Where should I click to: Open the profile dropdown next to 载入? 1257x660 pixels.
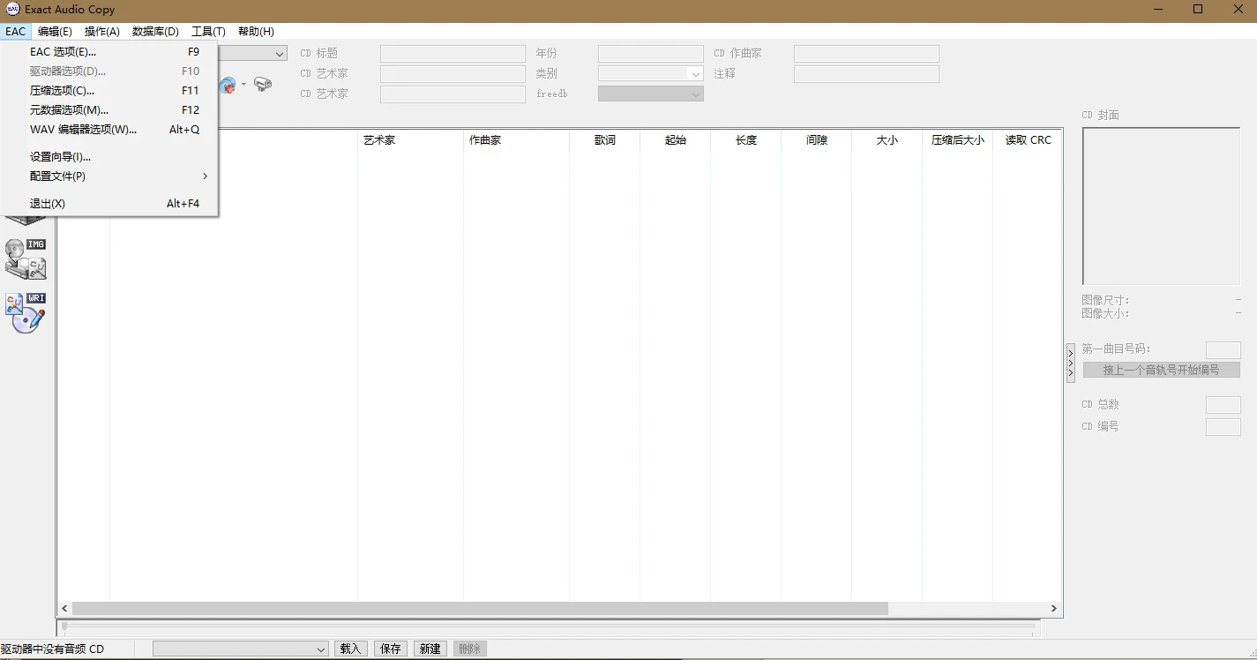pyautogui.click(x=240, y=649)
